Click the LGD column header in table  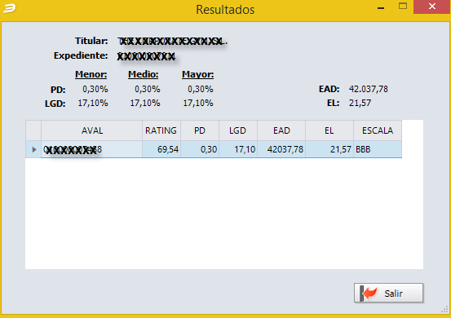[238, 130]
